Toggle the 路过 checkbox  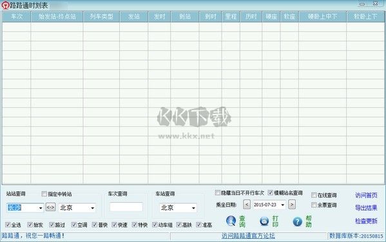(52, 224)
